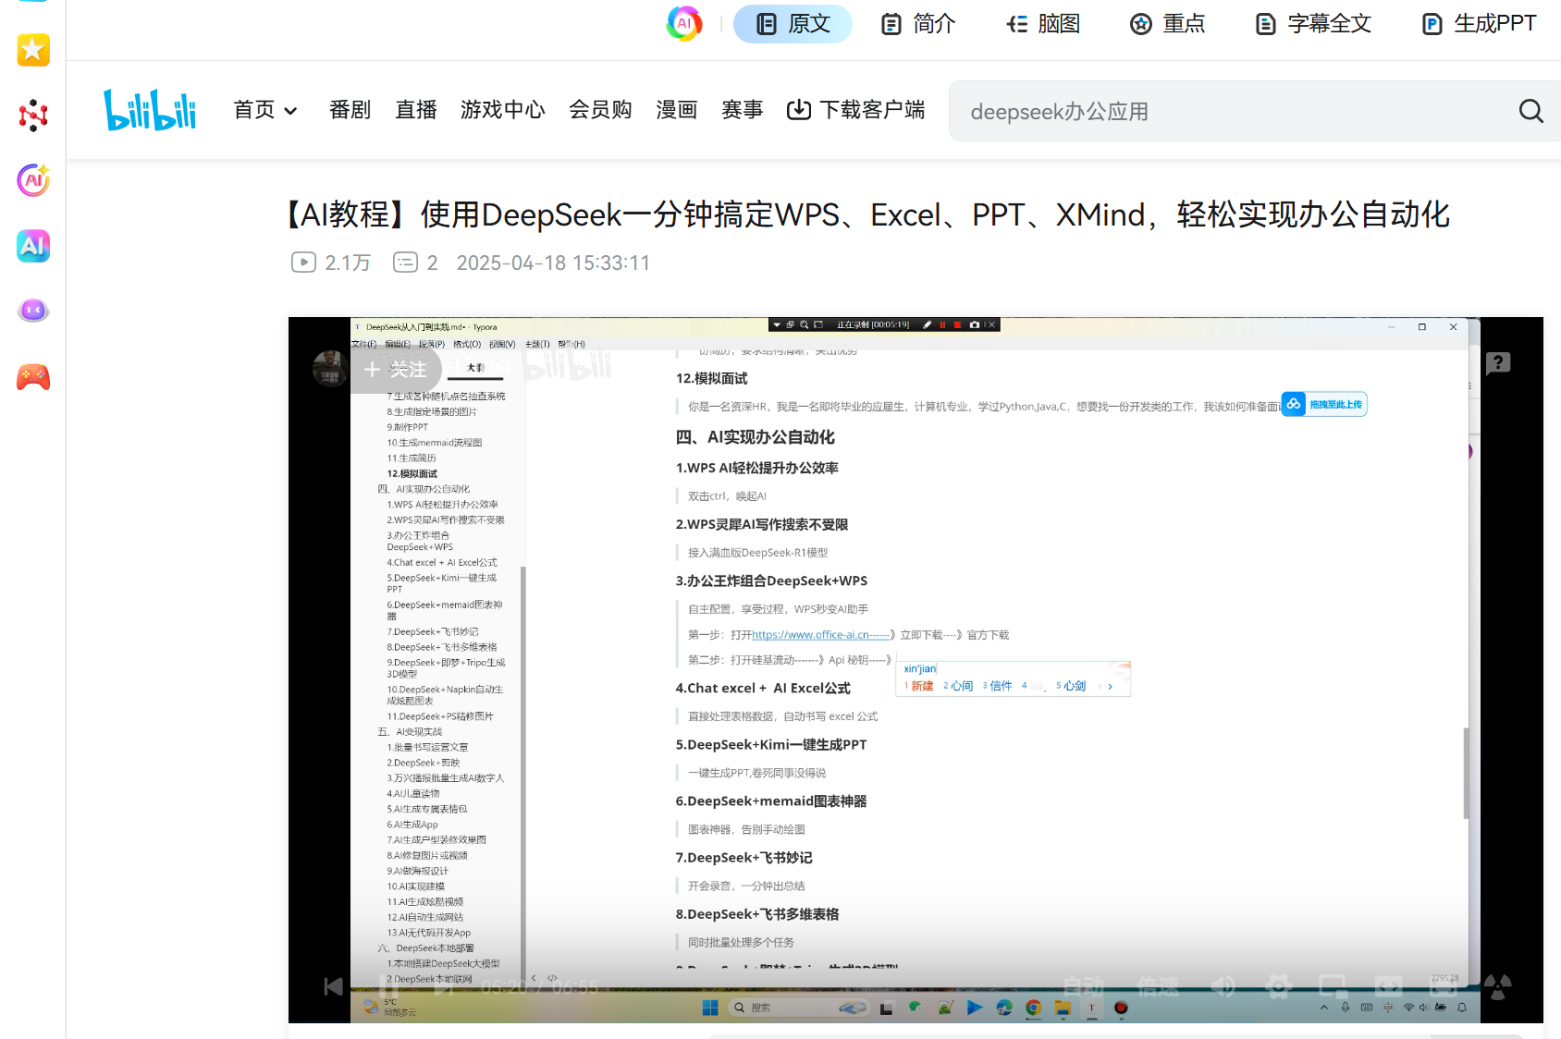Image resolution: width=1561 pixels, height=1039 pixels.
Task: Click the 生成PPT tab
Action: (1478, 24)
